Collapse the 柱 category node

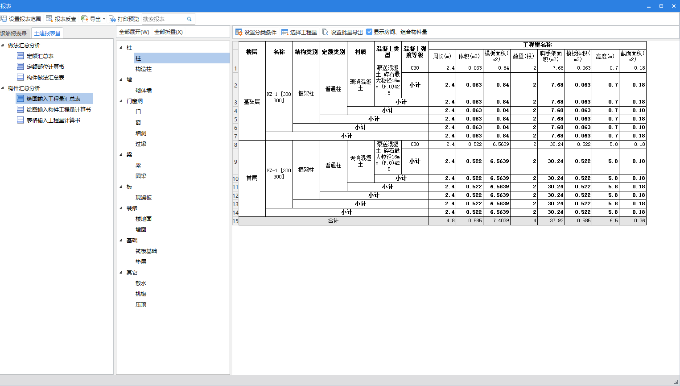(x=121, y=47)
